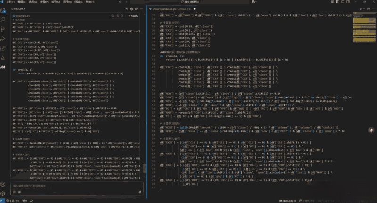Open the Explorer view in activity bar
Screen dimensions: 377x203
[4, 9]
